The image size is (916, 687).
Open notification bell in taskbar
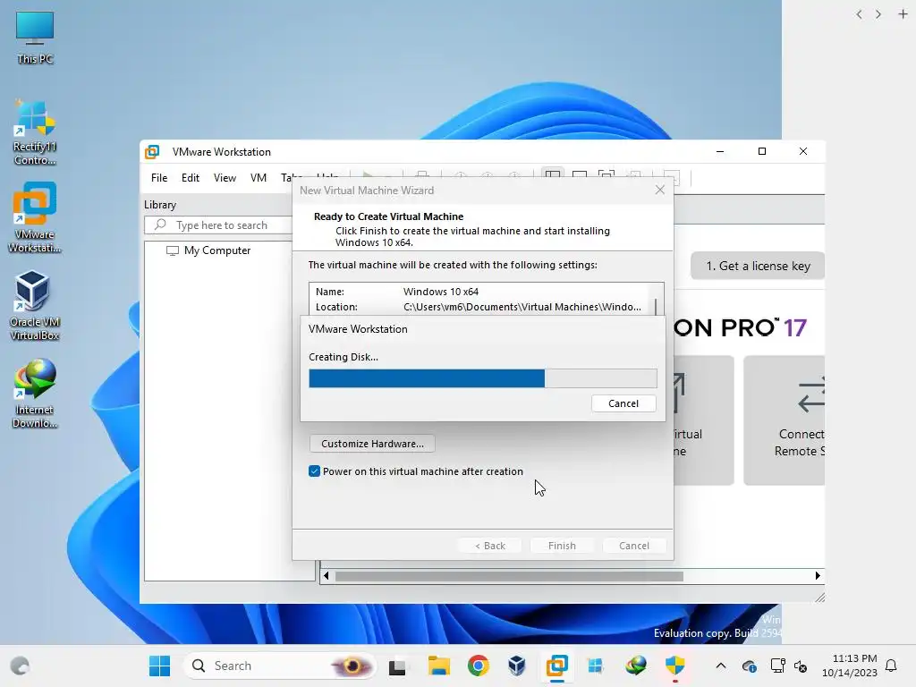(x=891, y=666)
